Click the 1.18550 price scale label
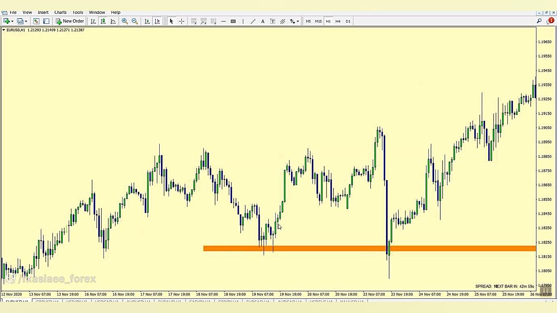The width and height of the screenshot is (557, 313). pyautogui.click(x=545, y=200)
